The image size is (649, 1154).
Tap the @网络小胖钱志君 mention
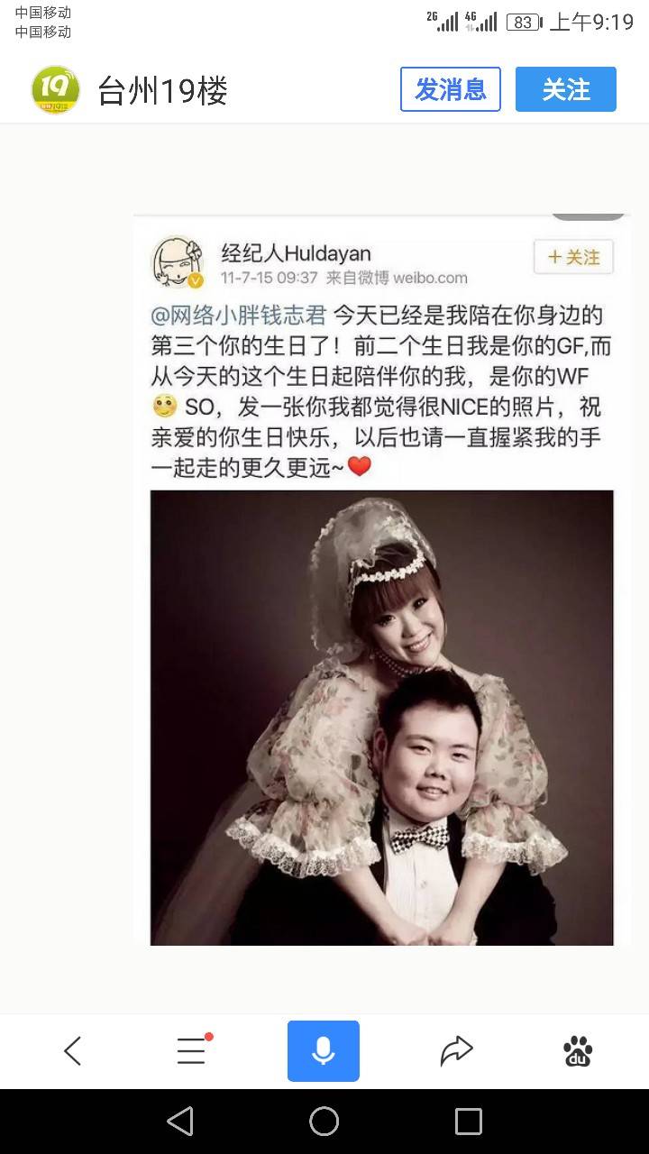click(x=239, y=316)
